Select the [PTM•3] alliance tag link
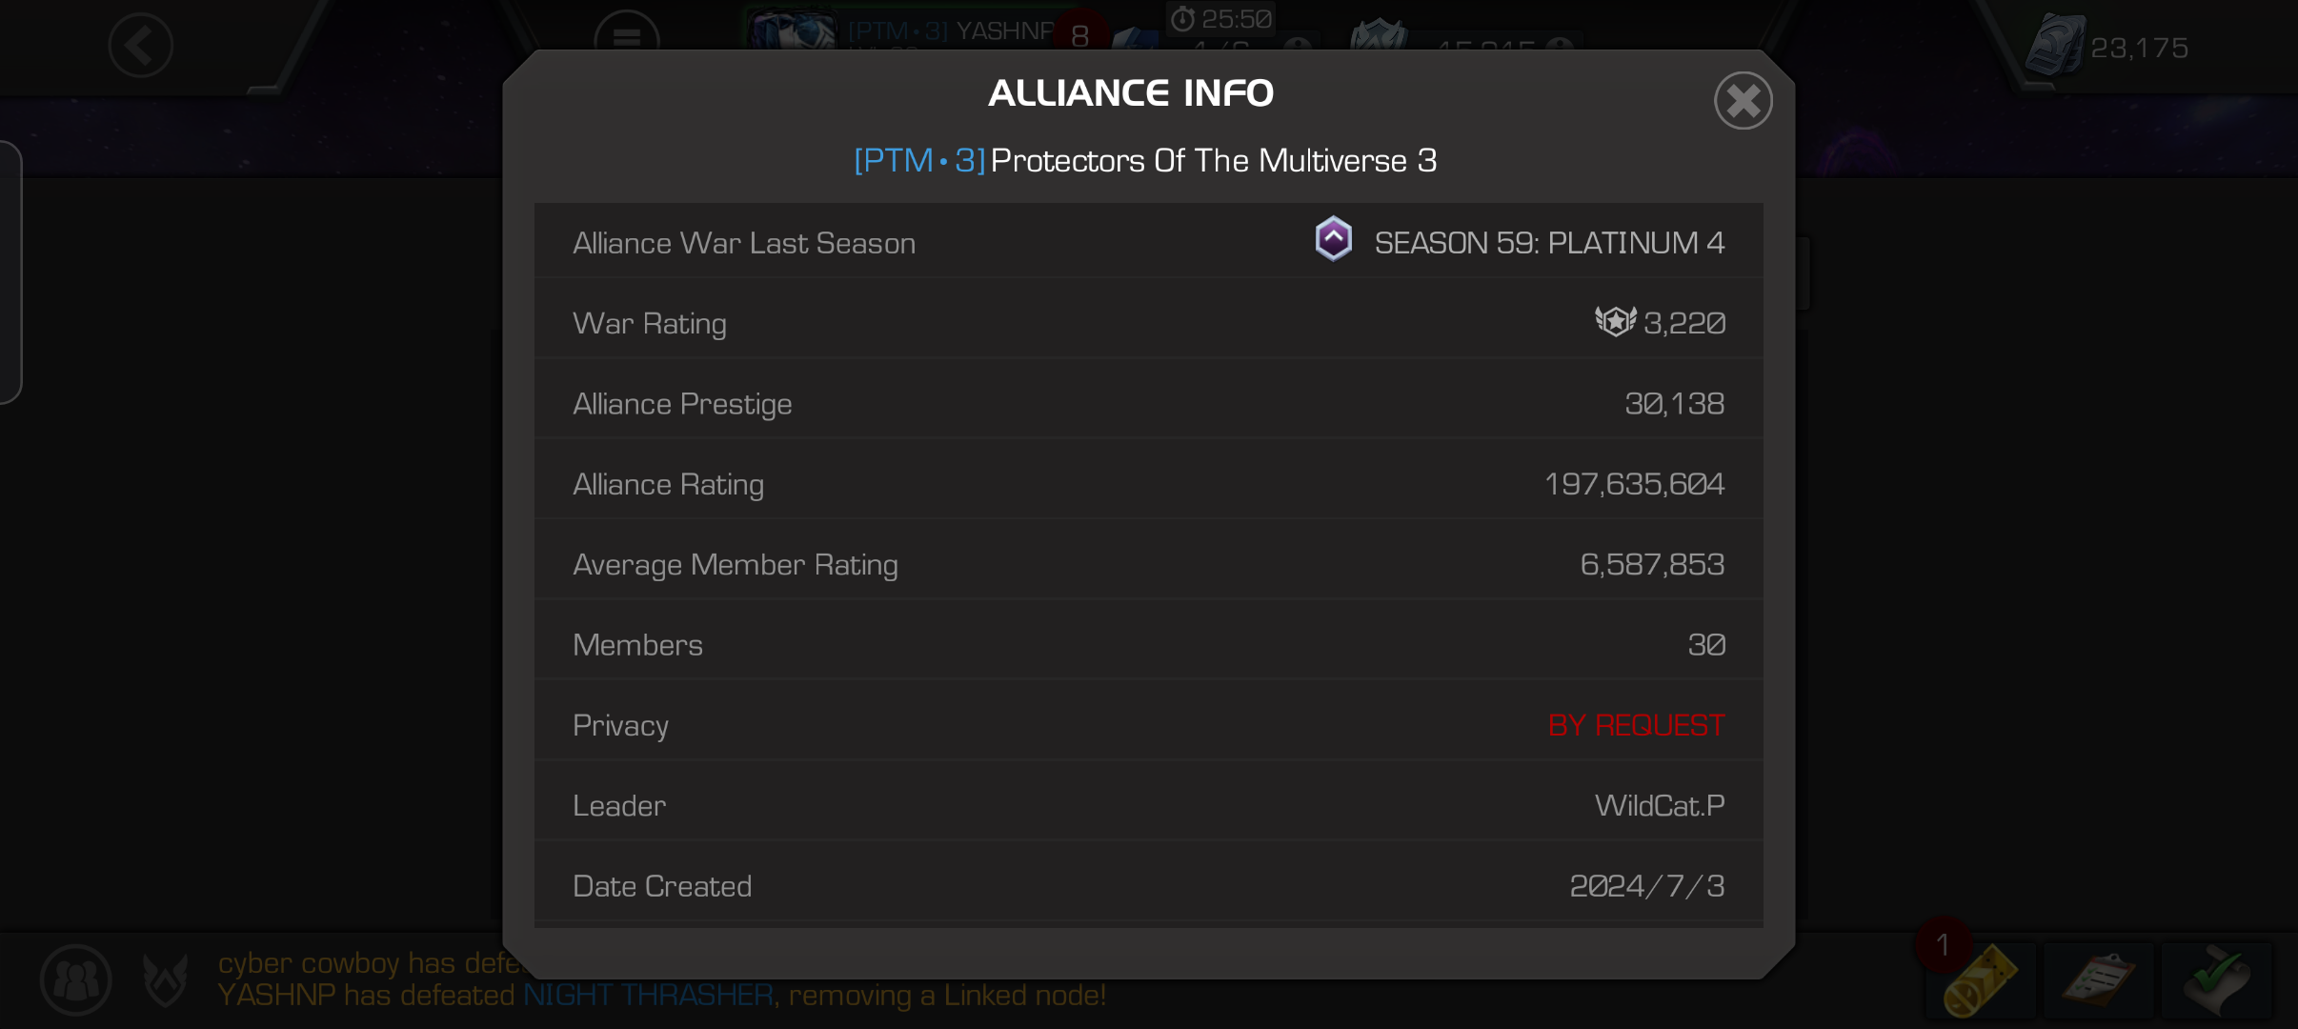Screen dimensions: 2298x1029 (919, 160)
